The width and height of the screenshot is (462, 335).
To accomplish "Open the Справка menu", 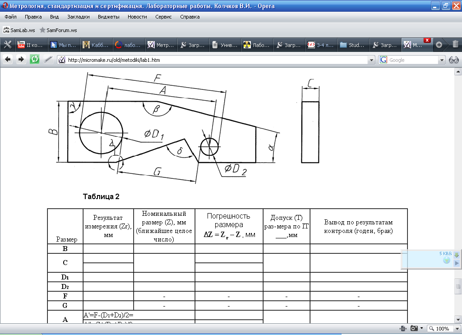I will (x=190, y=17).
